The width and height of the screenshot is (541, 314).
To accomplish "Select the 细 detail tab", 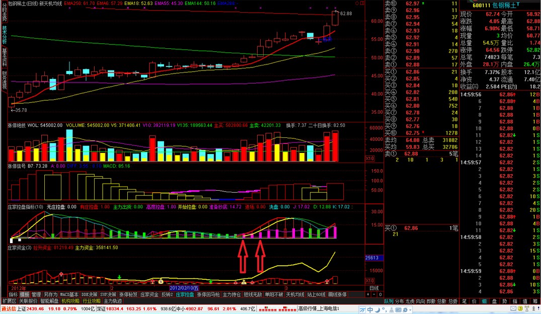I will click(x=484, y=301).
